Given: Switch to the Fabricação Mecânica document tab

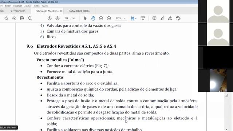Looking at the screenshot, I should (x=47, y=11).
